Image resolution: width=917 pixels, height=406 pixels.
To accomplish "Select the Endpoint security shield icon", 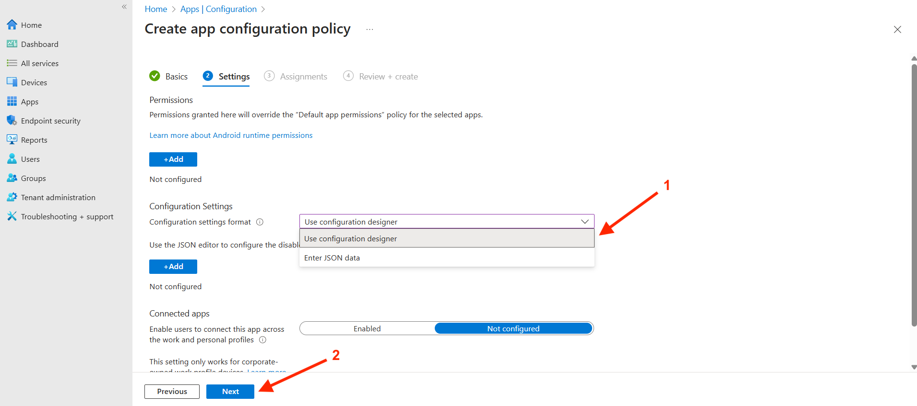I will click(12, 121).
